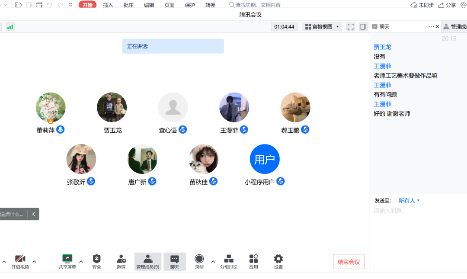This screenshot has height=279, width=467.
Task: Turn on camera with 开启视频
Action: coord(20,262)
